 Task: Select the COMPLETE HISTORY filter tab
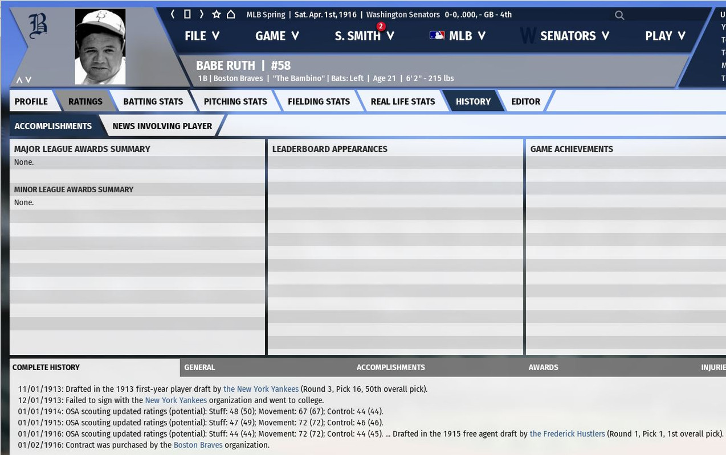94,367
